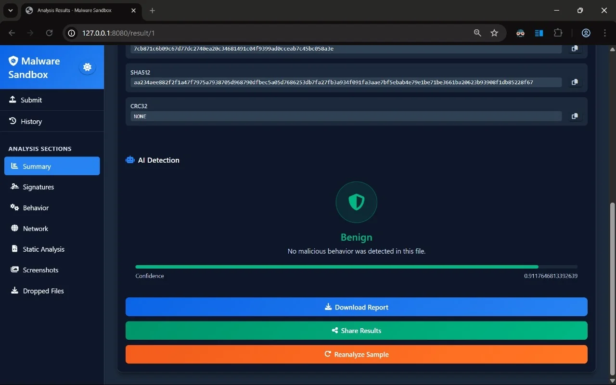Click the incognito-glasses extension icon
The height and width of the screenshot is (385, 616).
click(x=520, y=33)
